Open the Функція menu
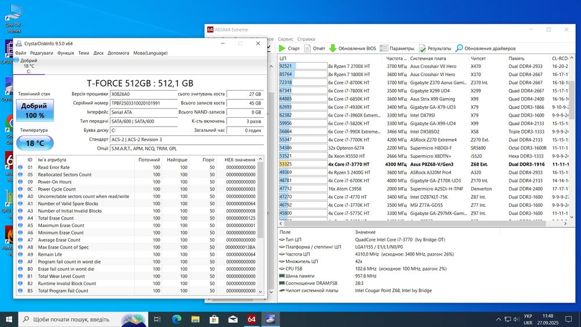The height and width of the screenshot is (327, 581). coord(66,53)
